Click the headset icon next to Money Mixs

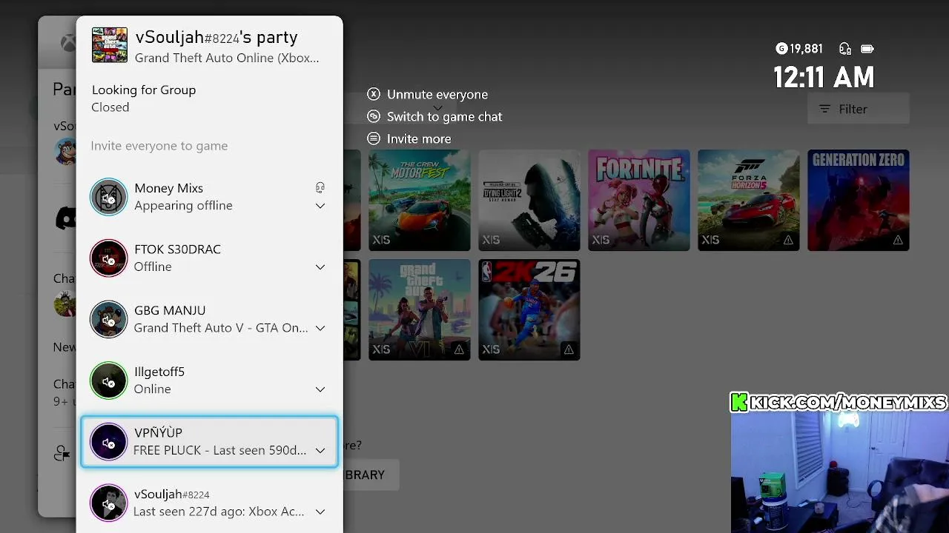pos(320,188)
